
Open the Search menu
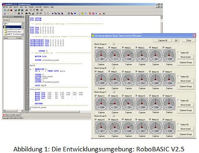pos(16,7)
